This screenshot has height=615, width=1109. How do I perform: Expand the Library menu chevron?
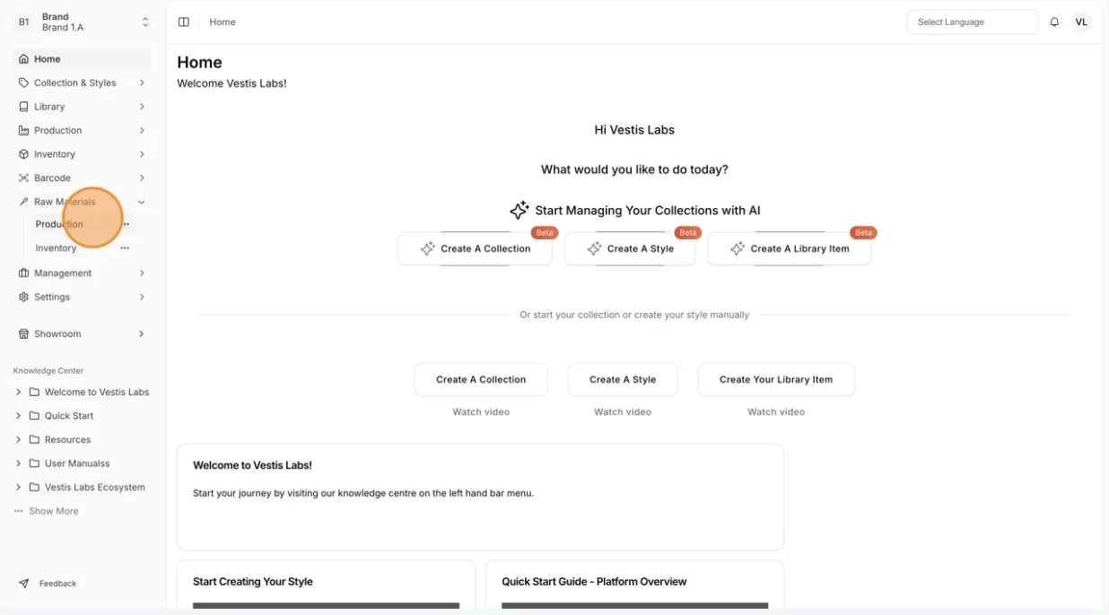(x=142, y=107)
